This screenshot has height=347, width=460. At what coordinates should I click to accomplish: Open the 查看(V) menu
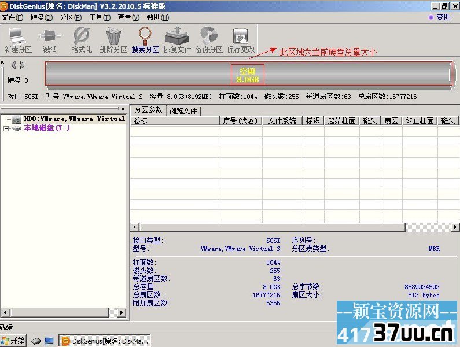point(128,17)
